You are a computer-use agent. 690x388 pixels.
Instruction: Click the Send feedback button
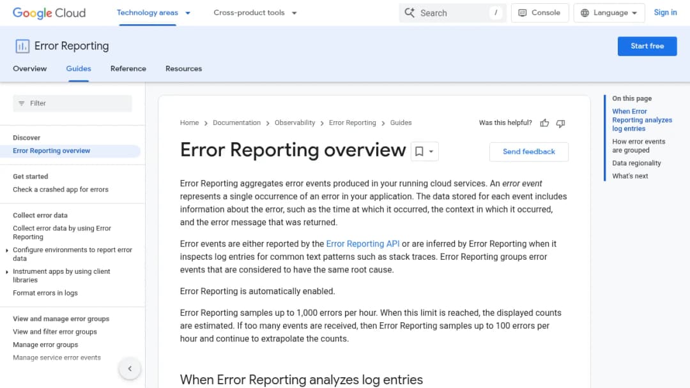coord(528,152)
